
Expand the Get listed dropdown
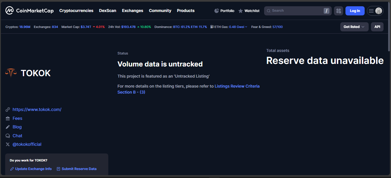[354, 27]
